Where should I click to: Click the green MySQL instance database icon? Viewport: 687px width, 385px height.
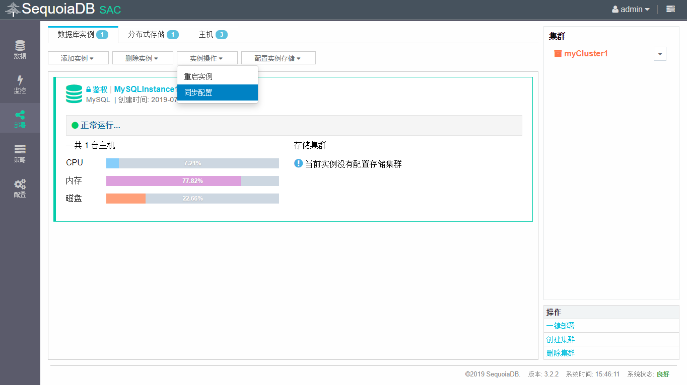(74, 94)
